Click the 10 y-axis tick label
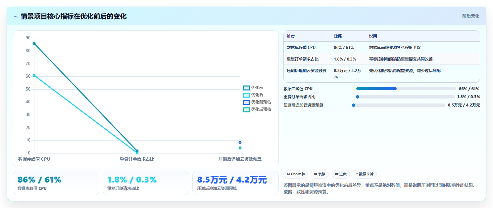This screenshot has height=208, width=493. pos(28,140)
